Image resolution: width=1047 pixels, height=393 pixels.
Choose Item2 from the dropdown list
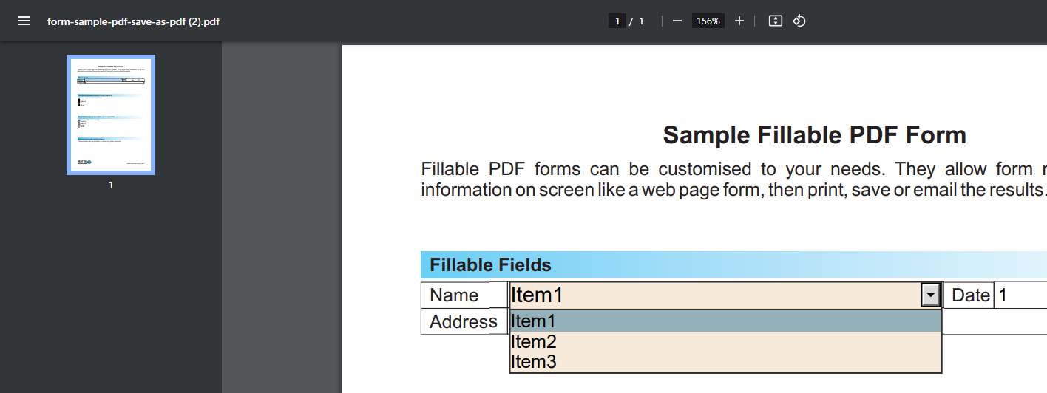[725, 342]
